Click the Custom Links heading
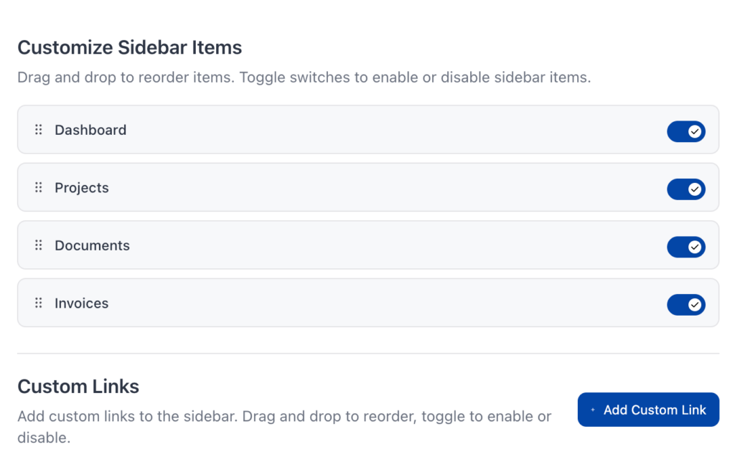This screenshot has height=462, width=735. pyautogui.click(x=78, y=387)
